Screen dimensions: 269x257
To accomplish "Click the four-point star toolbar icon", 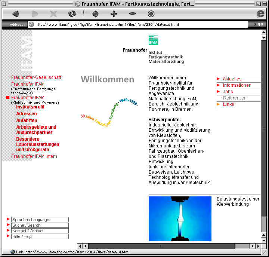I will click(114, 14).
